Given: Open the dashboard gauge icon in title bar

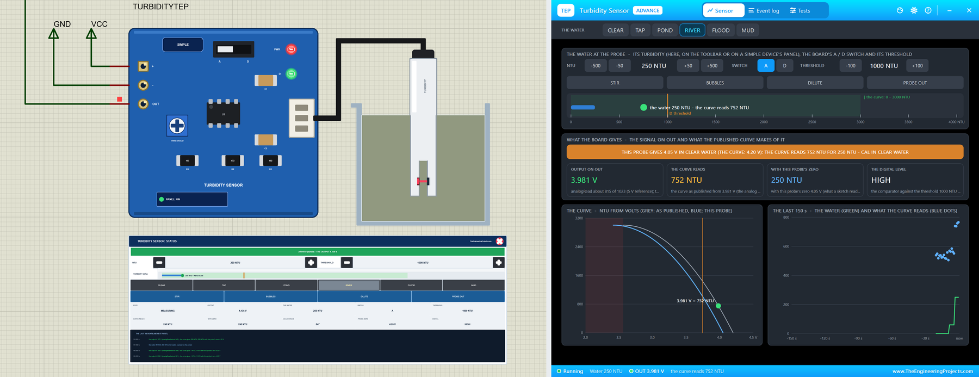Looking at the screenshot, I should click(900, 10).
